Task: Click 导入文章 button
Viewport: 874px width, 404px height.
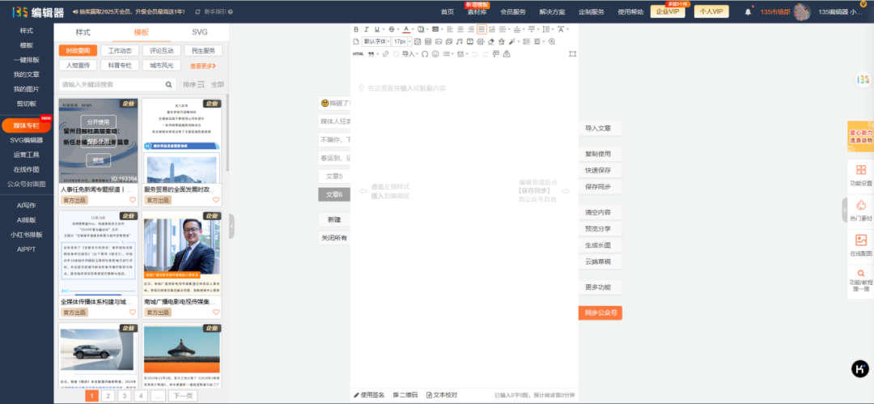Action: point(600,129)
